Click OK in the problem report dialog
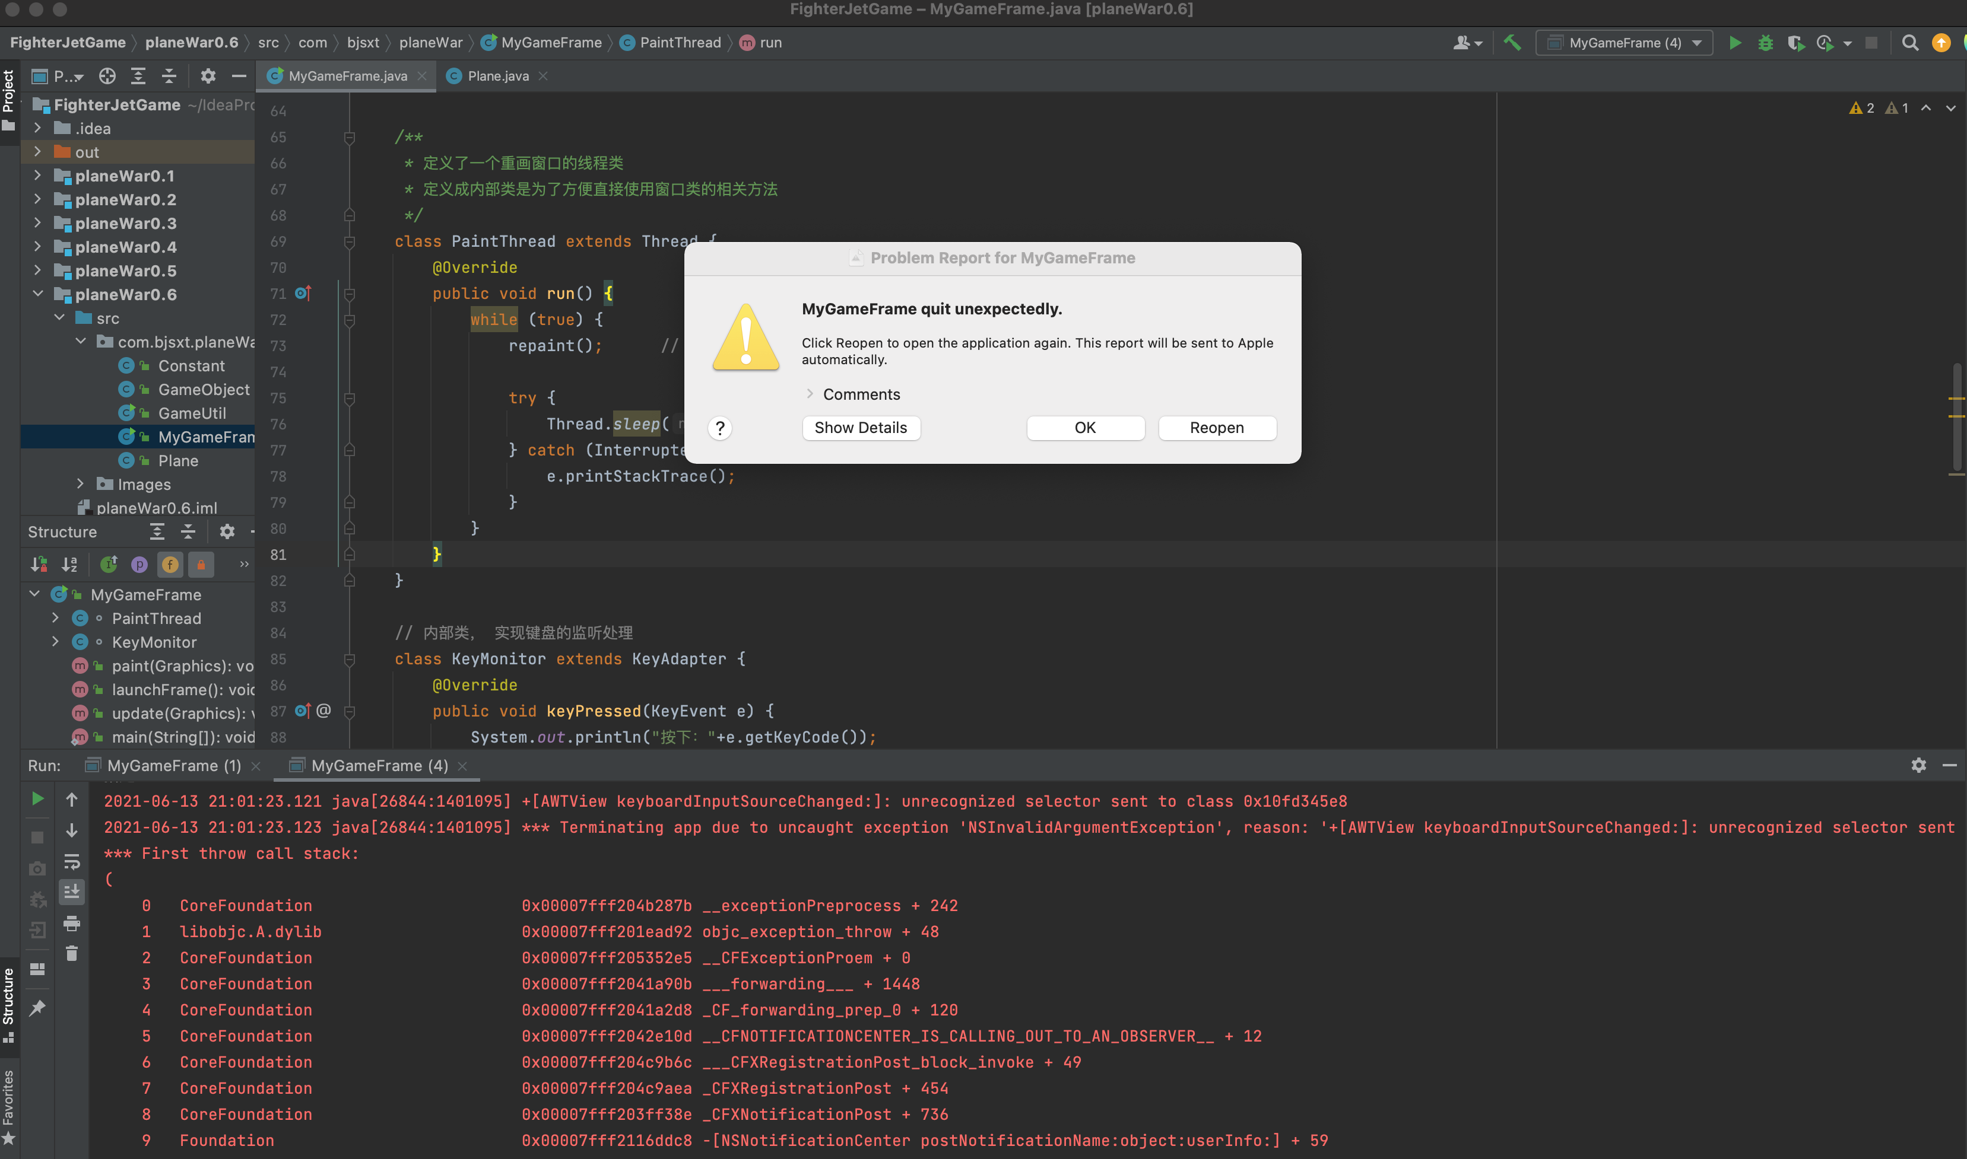The height and width of the screenshot is (1159, 1967). (x=1085, y=428)
